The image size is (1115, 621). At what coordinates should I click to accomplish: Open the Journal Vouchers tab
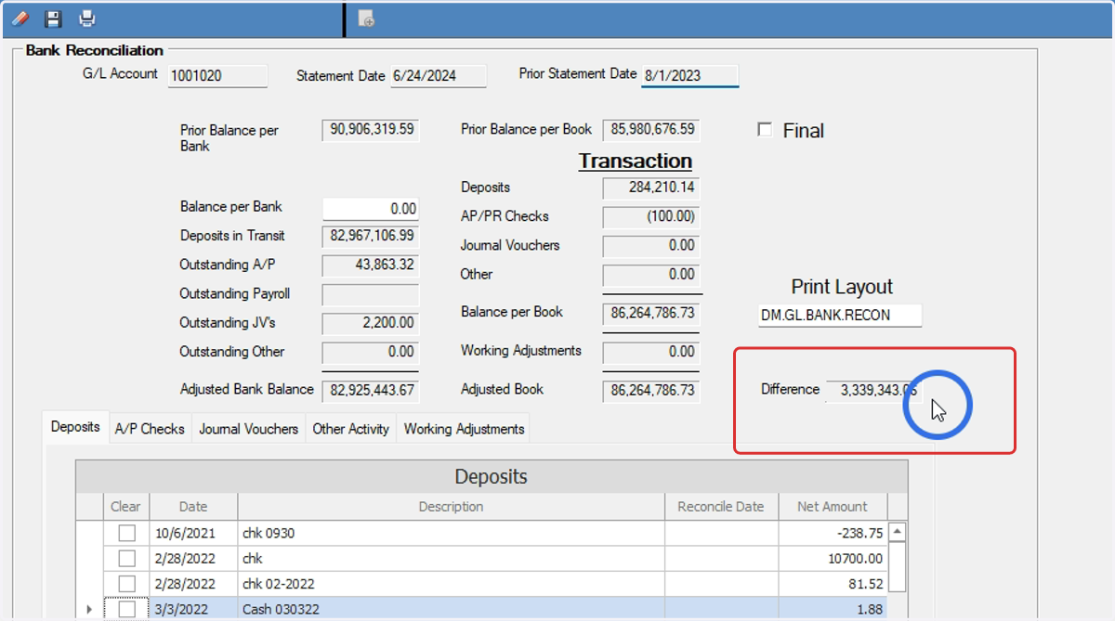point(248,429)
